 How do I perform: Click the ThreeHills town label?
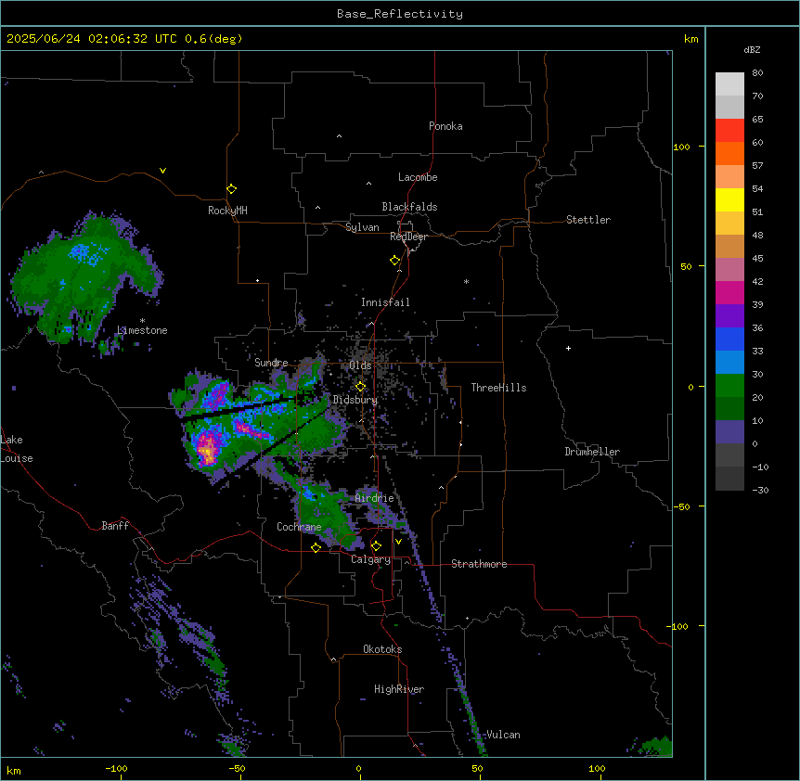tap(498, 388)
